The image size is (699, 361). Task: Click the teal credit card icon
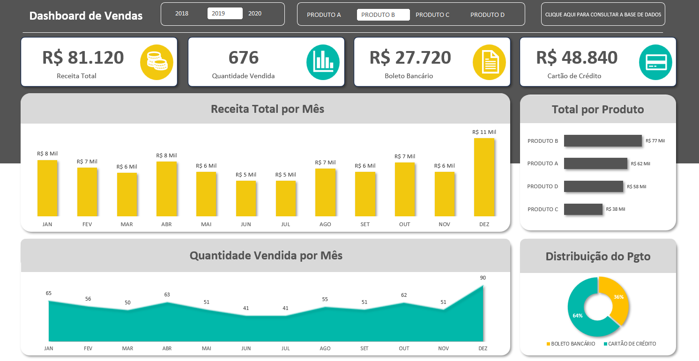tap(655, 62)
